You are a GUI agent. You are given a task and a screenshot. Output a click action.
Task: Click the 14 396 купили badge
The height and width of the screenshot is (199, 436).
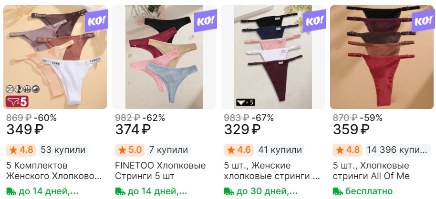pyautogui.click(x=397, y=150)
